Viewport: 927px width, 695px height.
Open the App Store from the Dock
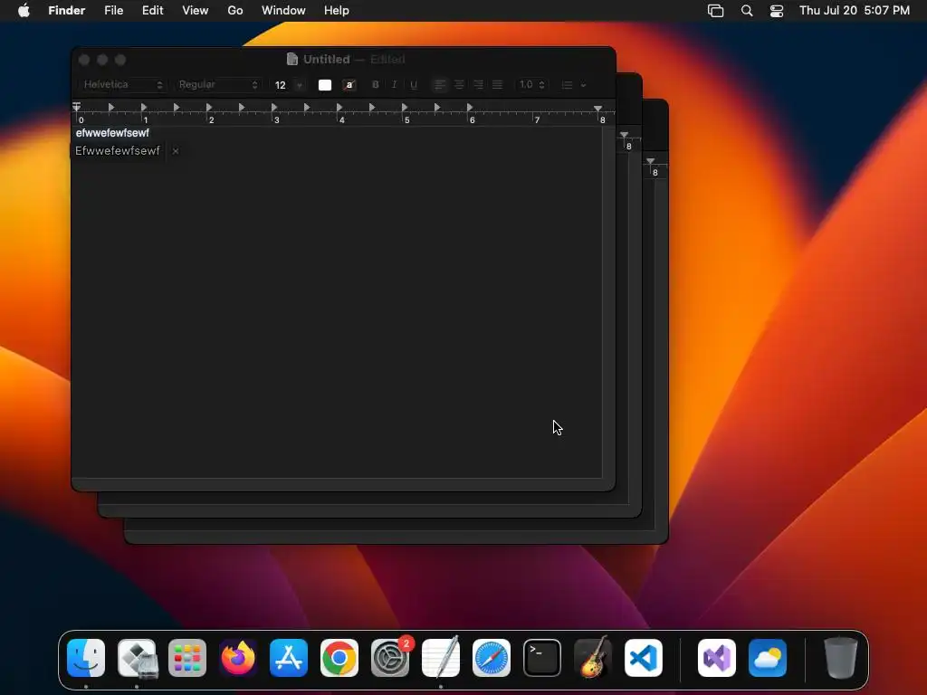(x=289, y=658)
